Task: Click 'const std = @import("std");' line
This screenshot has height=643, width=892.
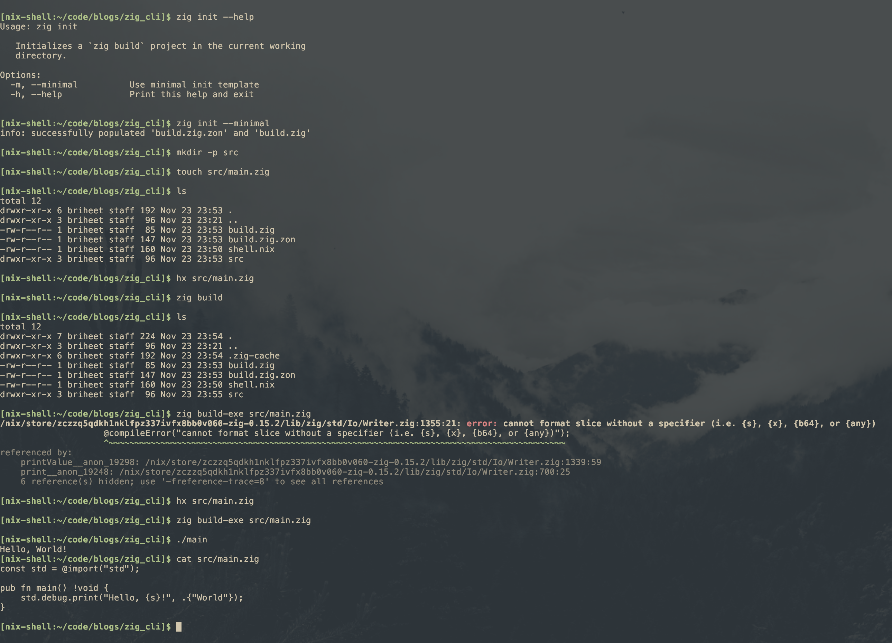Action: tap(69, 568)
